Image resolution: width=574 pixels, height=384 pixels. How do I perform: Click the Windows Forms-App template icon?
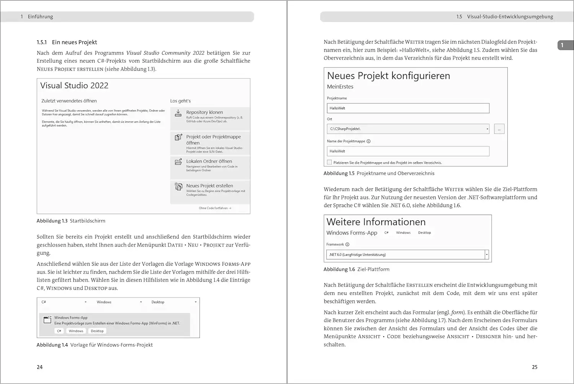pos(47,320)
